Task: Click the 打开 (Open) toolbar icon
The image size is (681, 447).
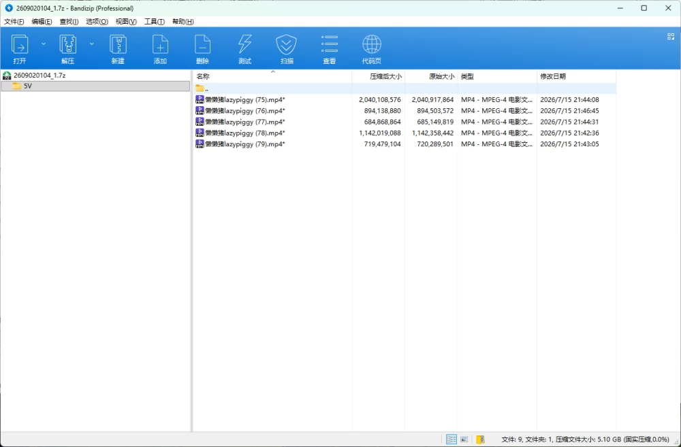Action: (20, 44)
